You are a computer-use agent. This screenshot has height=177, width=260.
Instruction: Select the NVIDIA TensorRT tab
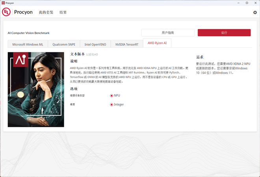(126, 44)
